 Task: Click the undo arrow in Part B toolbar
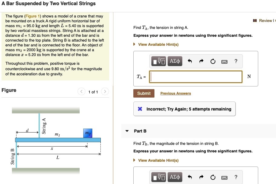[x=190, y=177]
